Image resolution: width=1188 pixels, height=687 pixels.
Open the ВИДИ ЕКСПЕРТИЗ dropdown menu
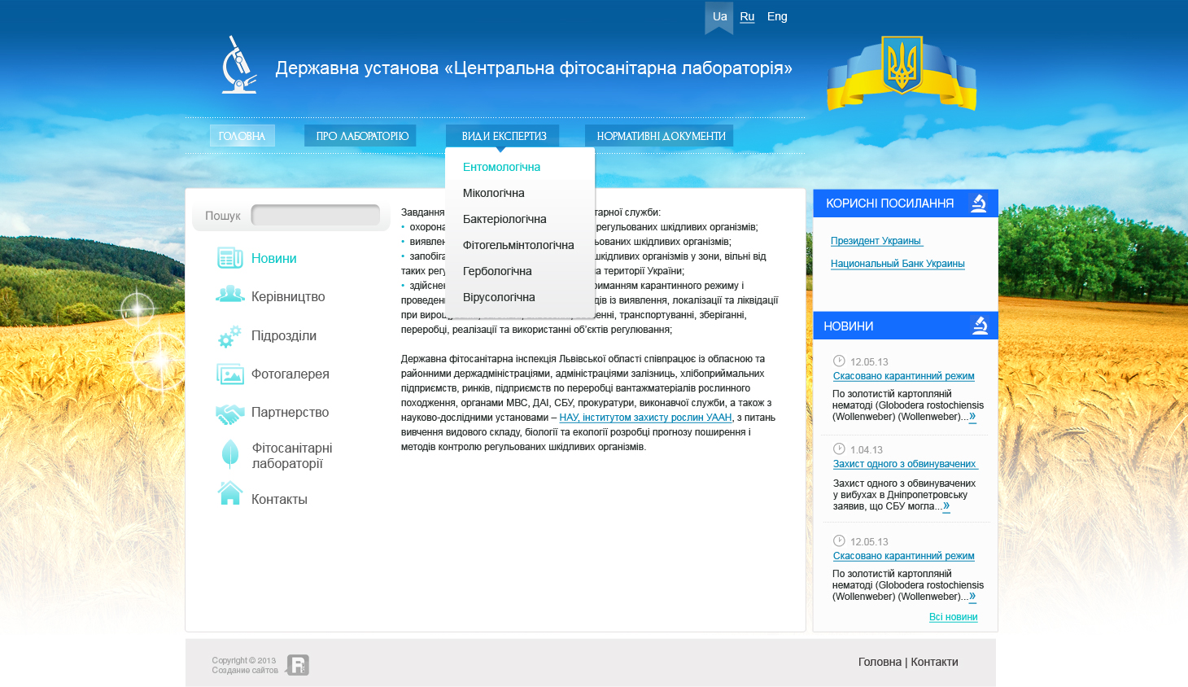point(503,136)
